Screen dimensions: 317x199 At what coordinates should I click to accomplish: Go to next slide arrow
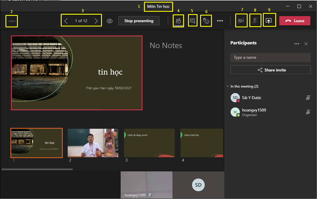(96, 21)
